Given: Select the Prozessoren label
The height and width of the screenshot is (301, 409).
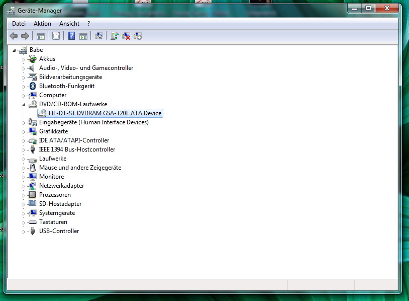Looking at the screenshot, I should pyautogui.click(x=55, y=195).
